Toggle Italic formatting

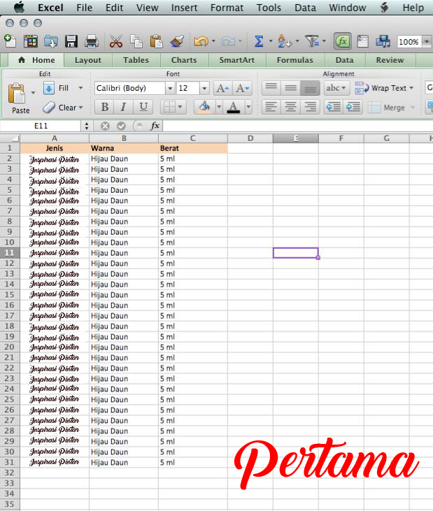(123, 107)
